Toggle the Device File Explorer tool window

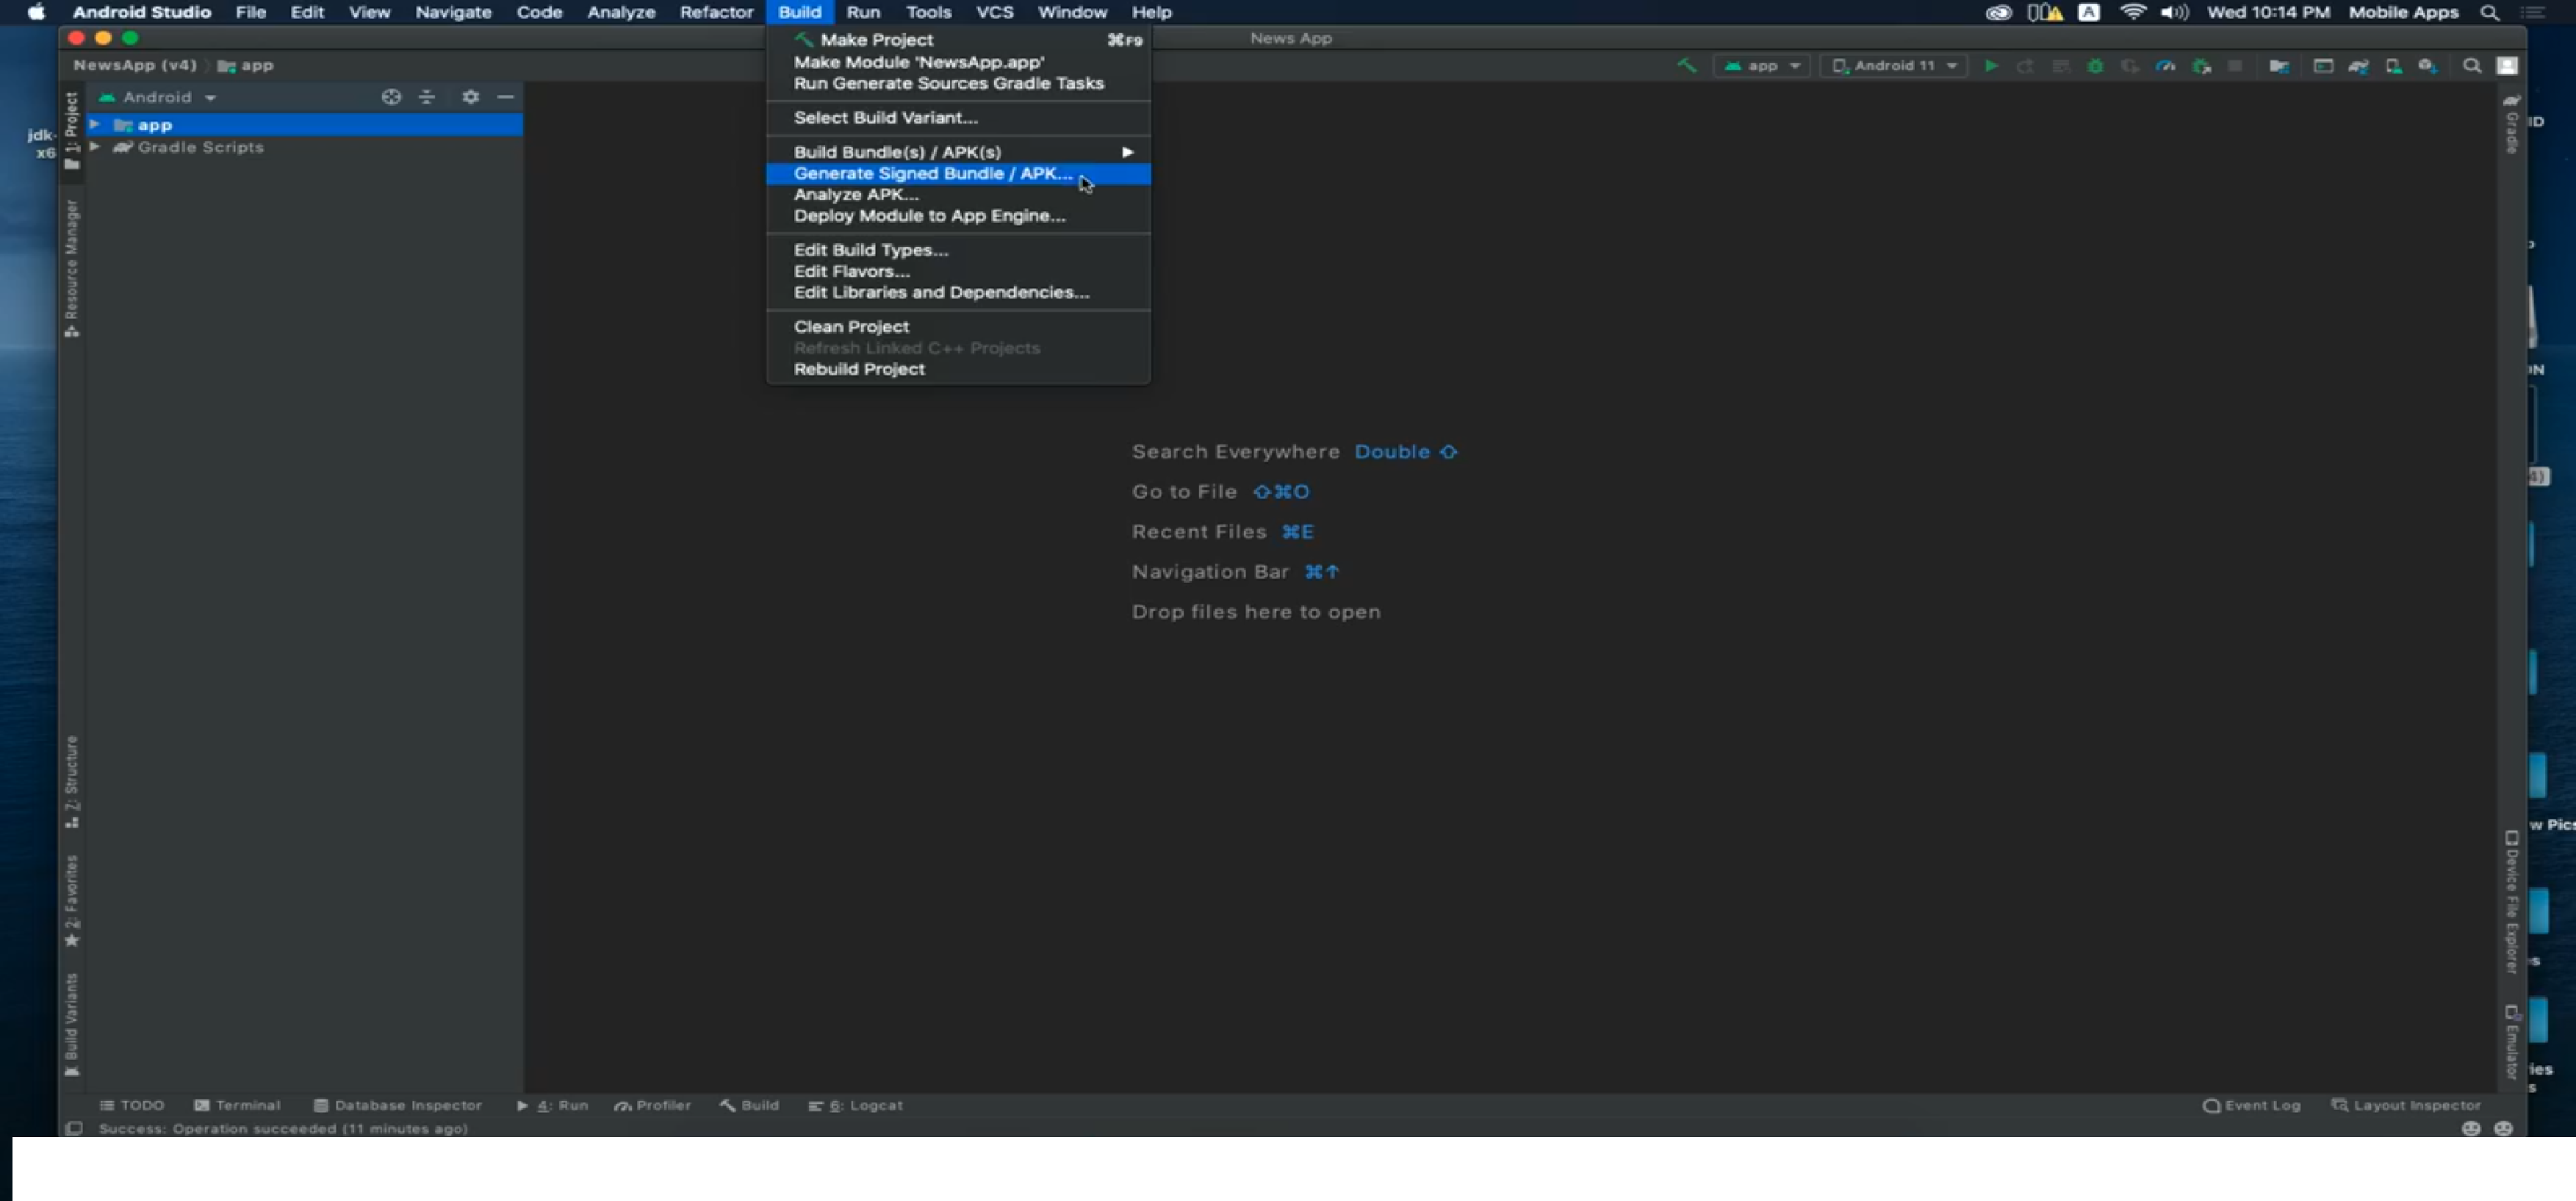pyautogui.click(x=2511, y=902)
